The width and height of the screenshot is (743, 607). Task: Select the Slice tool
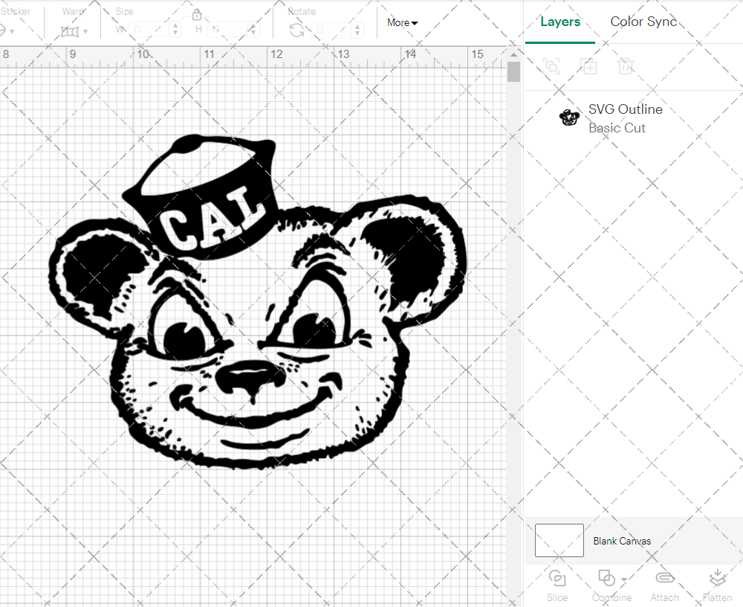click(557, 585)
